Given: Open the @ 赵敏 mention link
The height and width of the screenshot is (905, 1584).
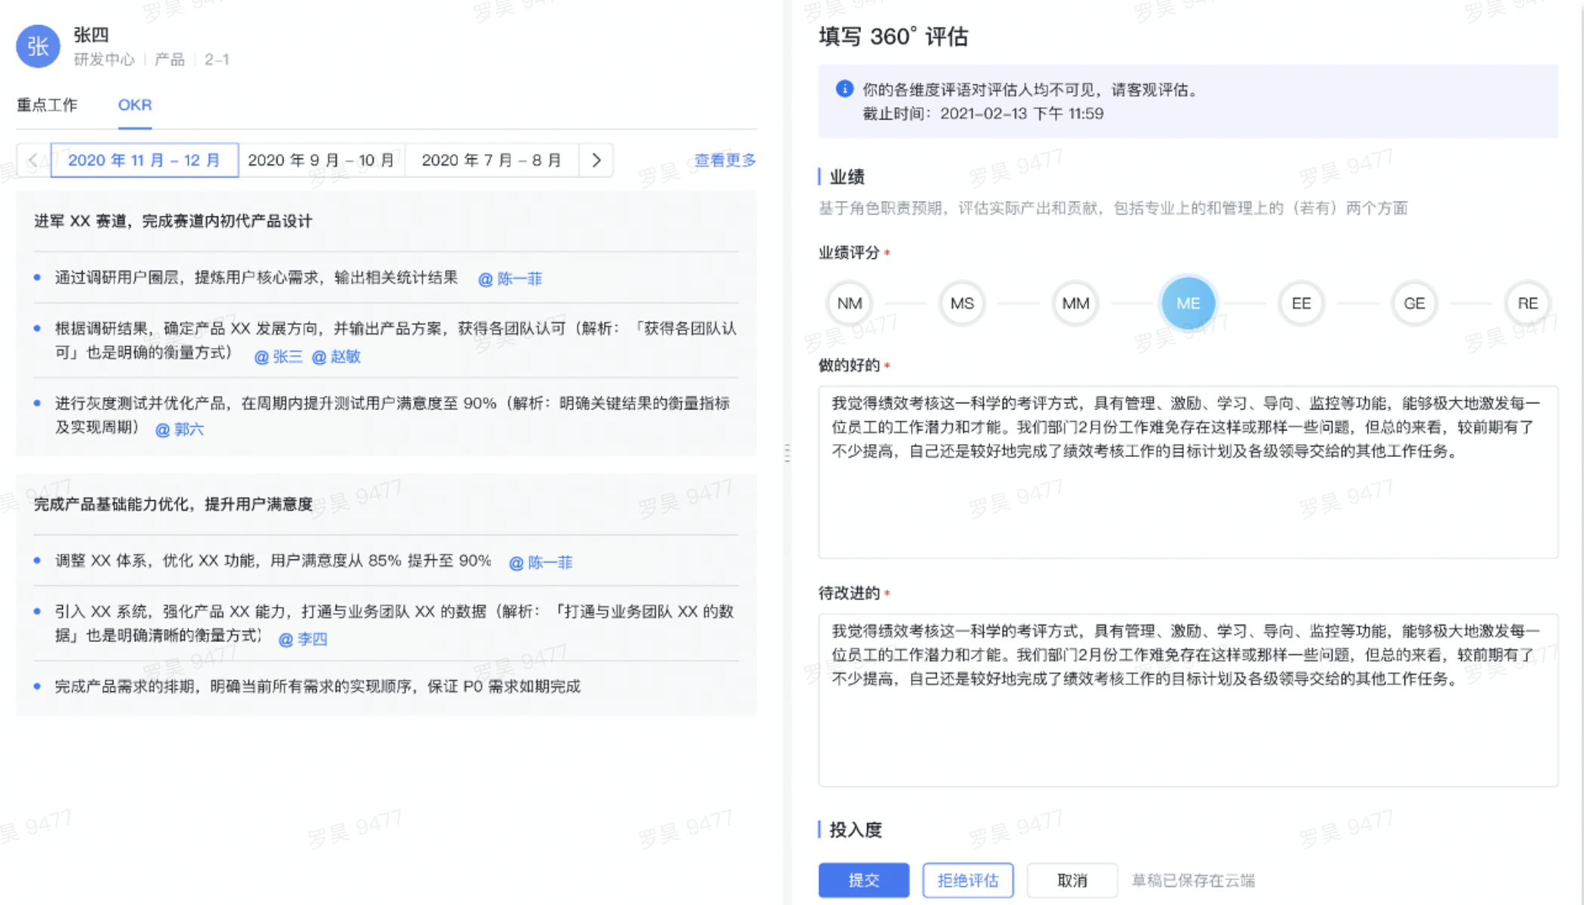Looking at the screenshot, I should (x=336, y=356).
